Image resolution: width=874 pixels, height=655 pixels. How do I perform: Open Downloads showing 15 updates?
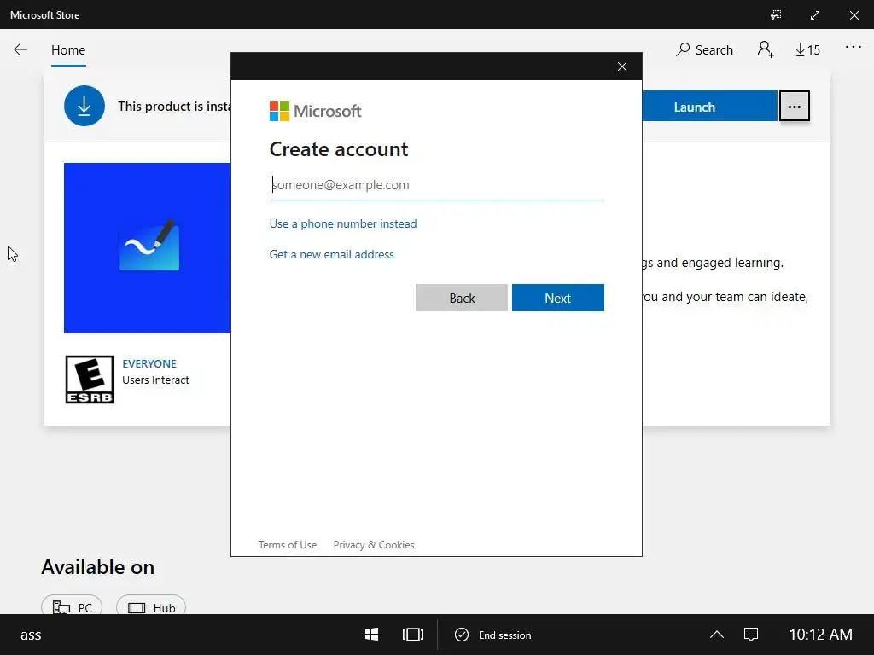coord(807,50)
